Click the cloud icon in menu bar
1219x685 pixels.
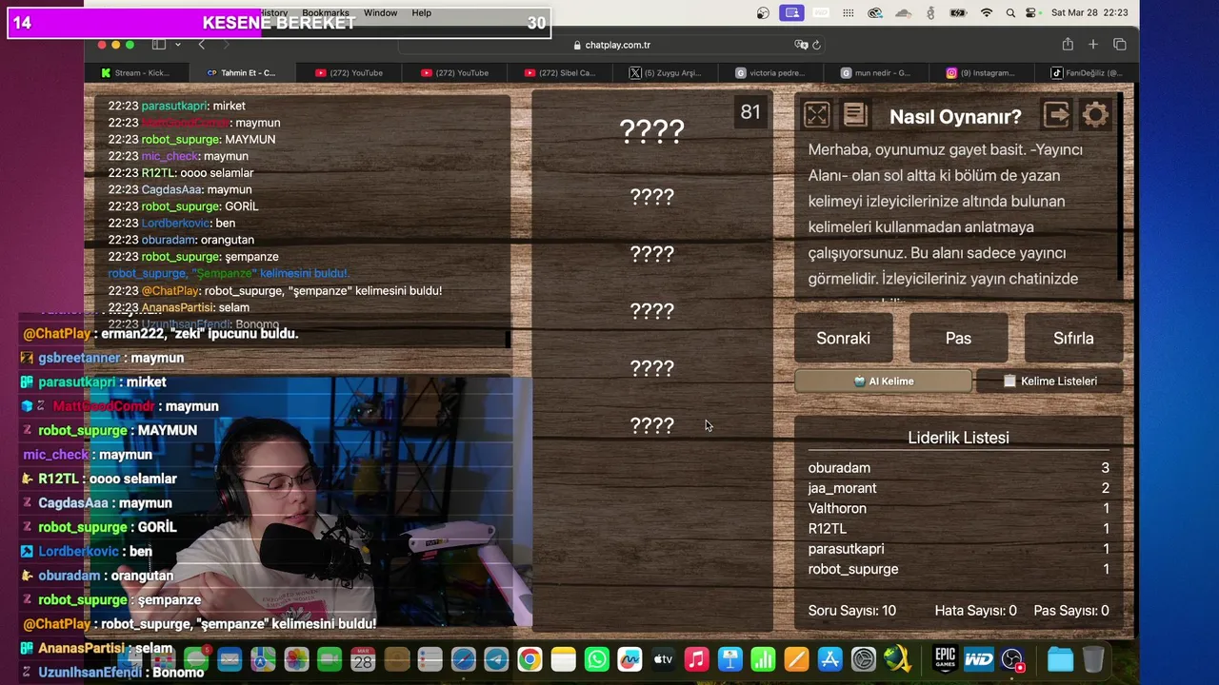coord(904,13)
